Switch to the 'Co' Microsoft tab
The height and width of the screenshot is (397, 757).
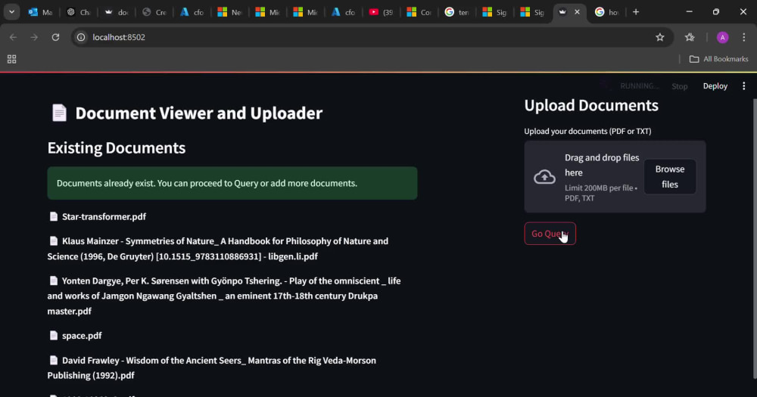click(x=419, y=12)
